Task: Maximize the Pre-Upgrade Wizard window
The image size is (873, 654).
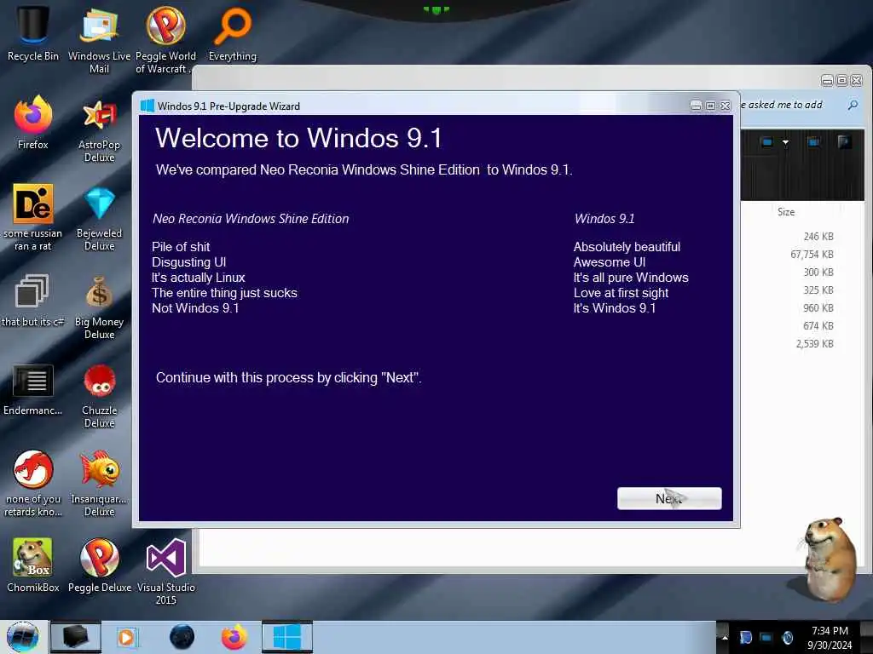Action: point(710,106)
